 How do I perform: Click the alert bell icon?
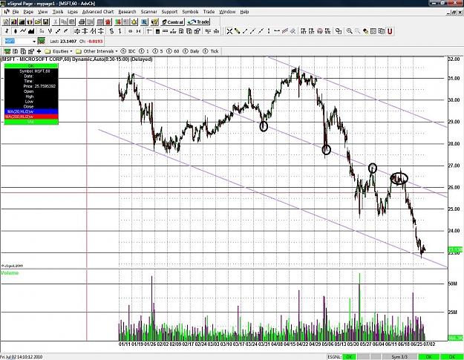[x=134, y=22]
